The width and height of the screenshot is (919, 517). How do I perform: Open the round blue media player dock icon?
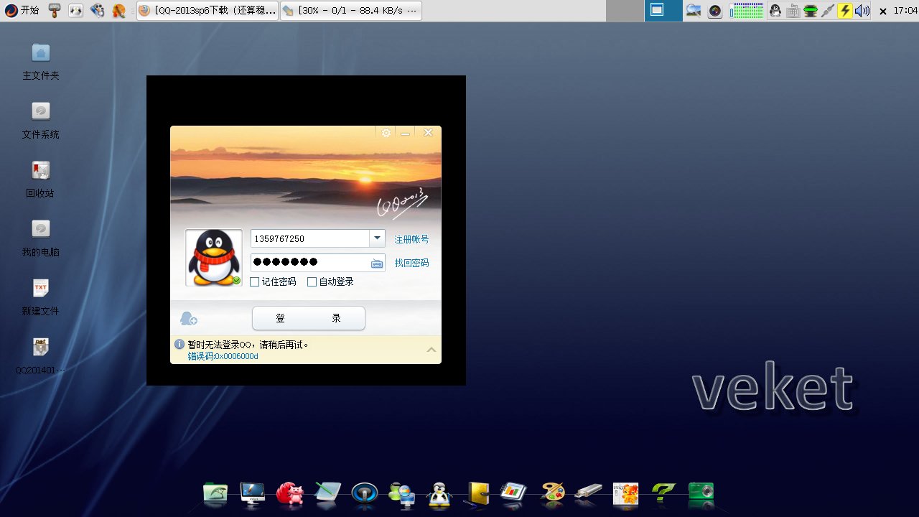(365, 493)
